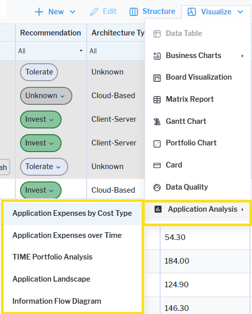Click the Gantt Chart icon
252x314 pixels.
tap(157, 122)
